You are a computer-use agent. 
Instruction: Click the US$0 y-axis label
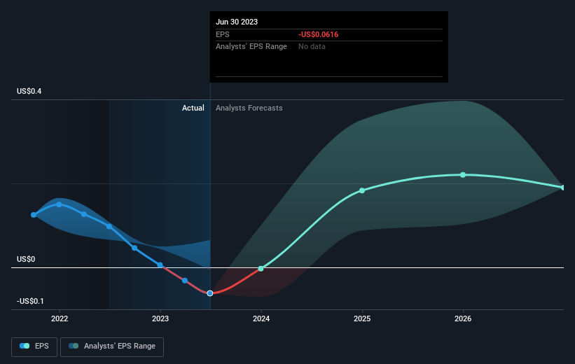(x=26, y=259)
